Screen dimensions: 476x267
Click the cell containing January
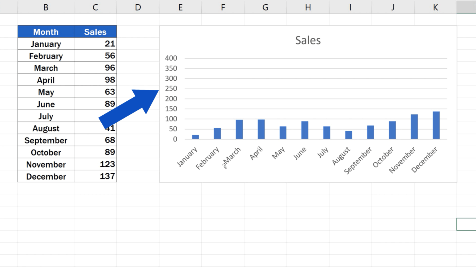(46, 44)
